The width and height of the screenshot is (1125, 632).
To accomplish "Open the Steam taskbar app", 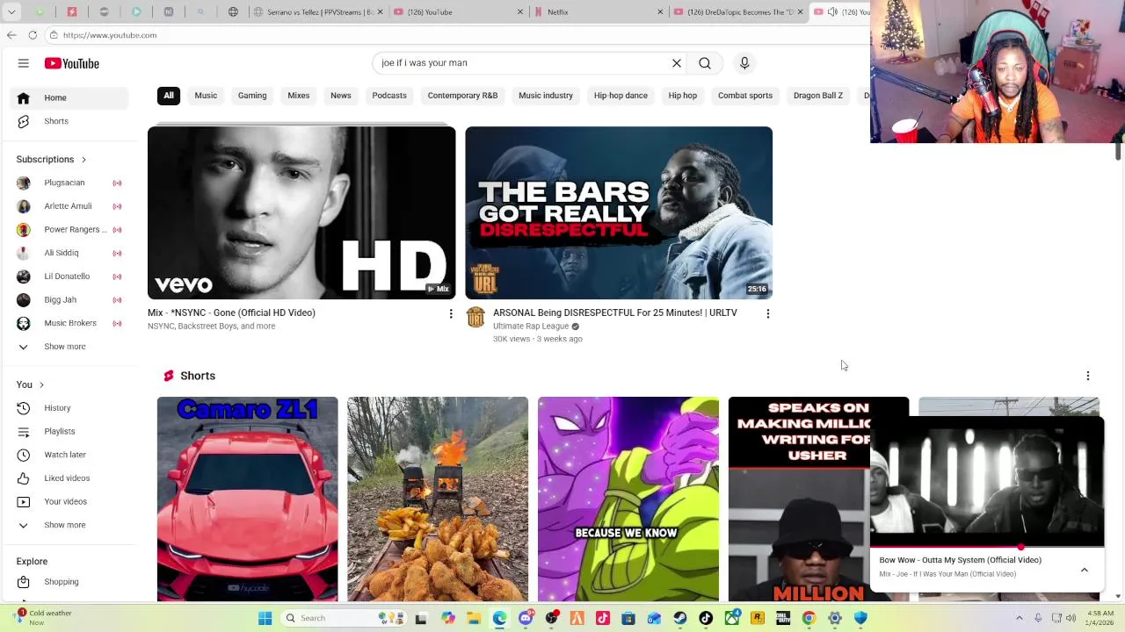I will [x=680, y=618].
